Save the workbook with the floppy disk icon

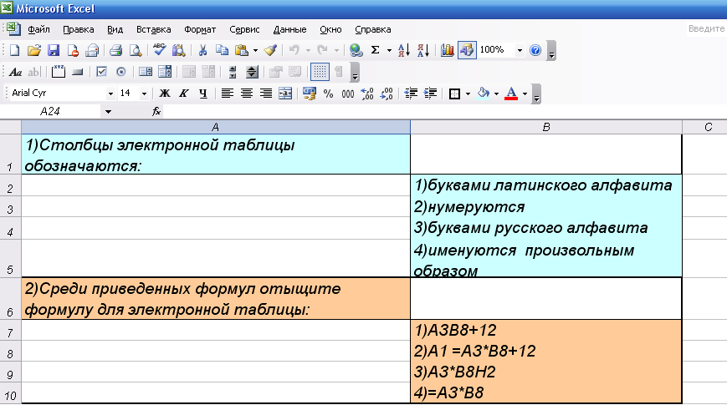54,50
